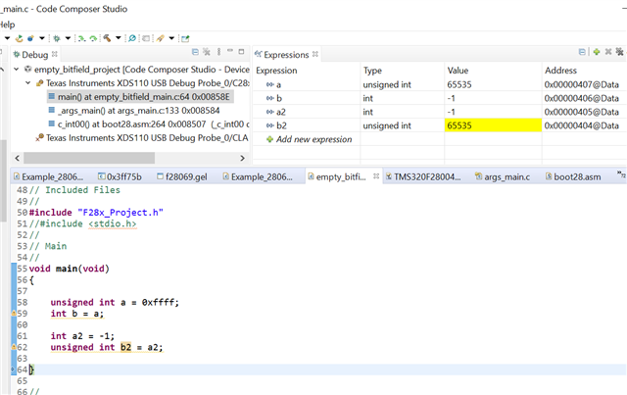Click 'Add new expression' row
Screen dimensions: 627x395
313,139
